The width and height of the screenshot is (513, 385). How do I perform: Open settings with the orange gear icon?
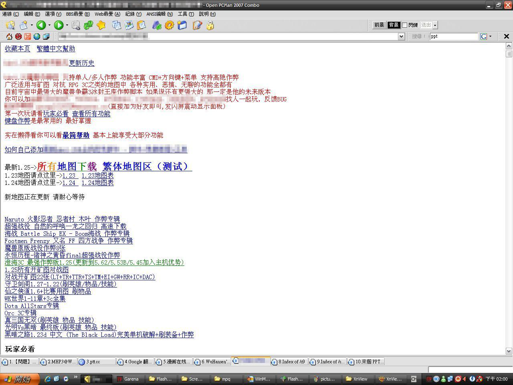[169, 25]
